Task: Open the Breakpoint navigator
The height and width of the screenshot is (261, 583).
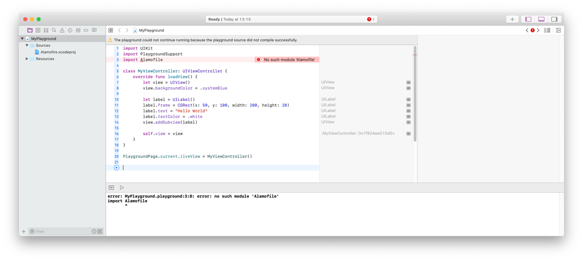Action: [86, 31]
